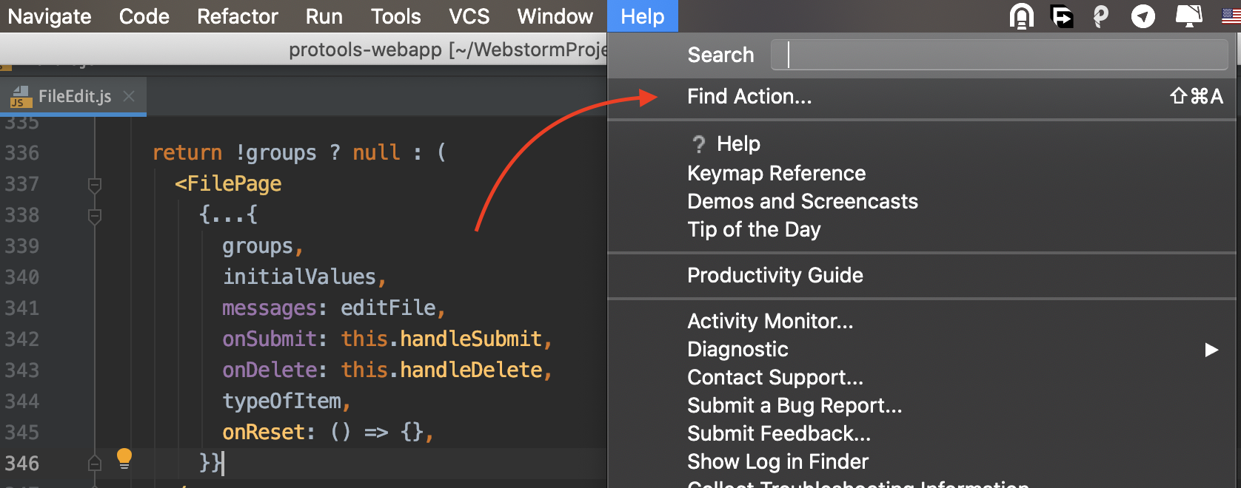Viewport: 1241px width, 488px height.
Task: Click the handleSubmit identifier in code
Action: click(471, 339)
